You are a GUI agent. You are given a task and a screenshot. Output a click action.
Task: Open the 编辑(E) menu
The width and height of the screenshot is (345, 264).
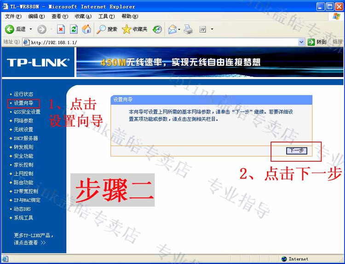(36, 17)
